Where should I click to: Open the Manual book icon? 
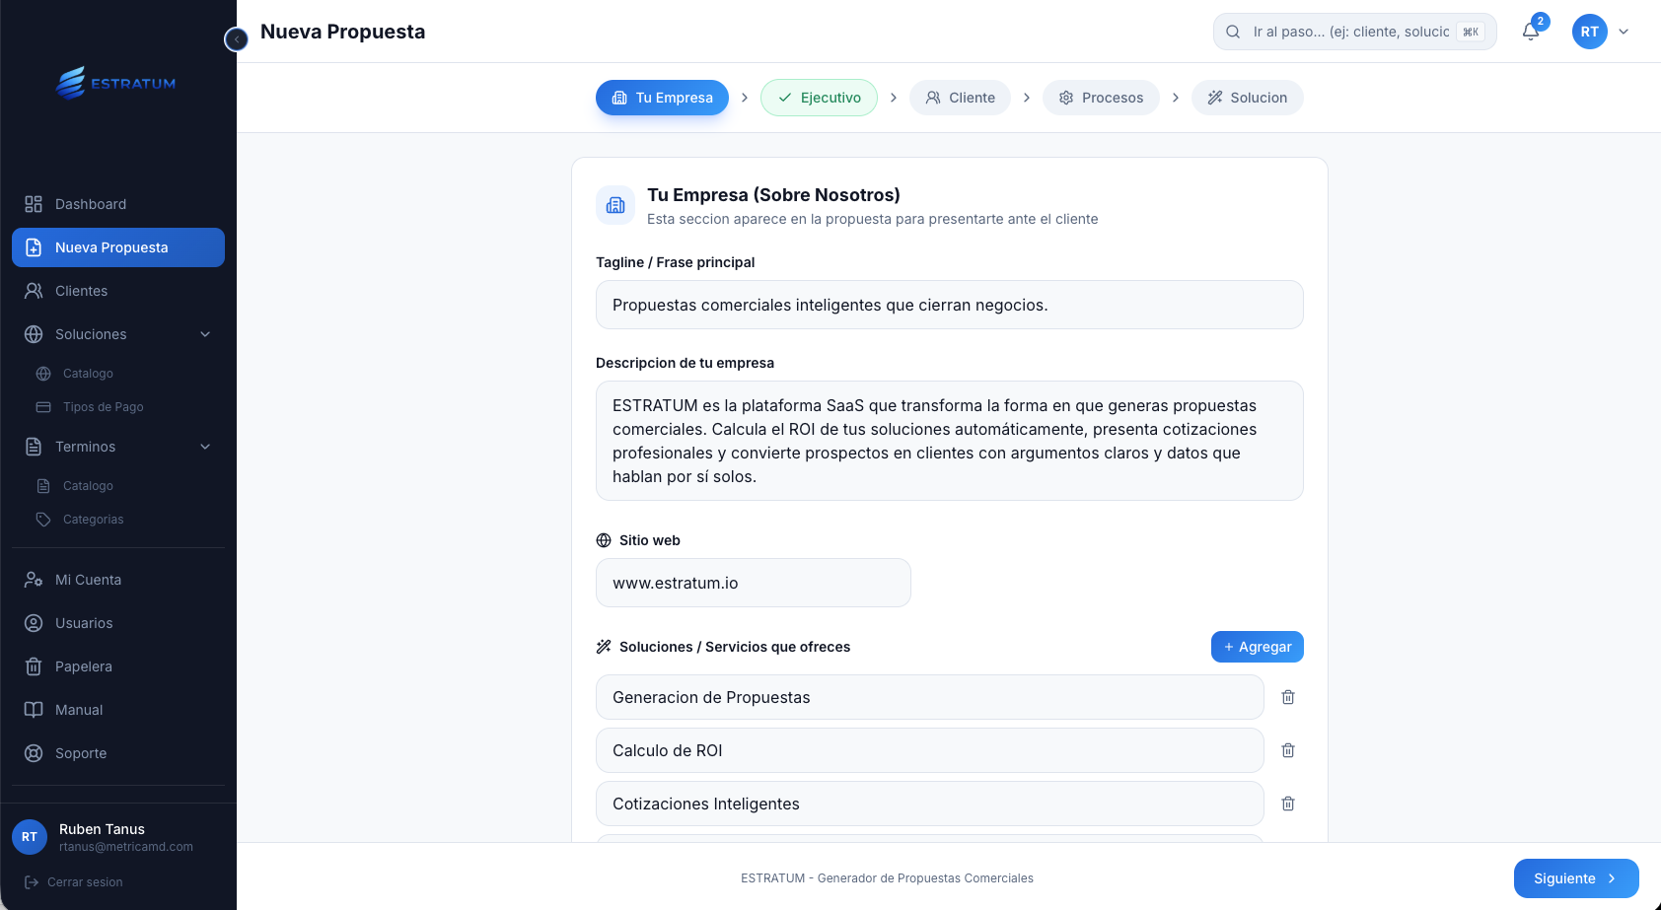(x=33, y=710)
